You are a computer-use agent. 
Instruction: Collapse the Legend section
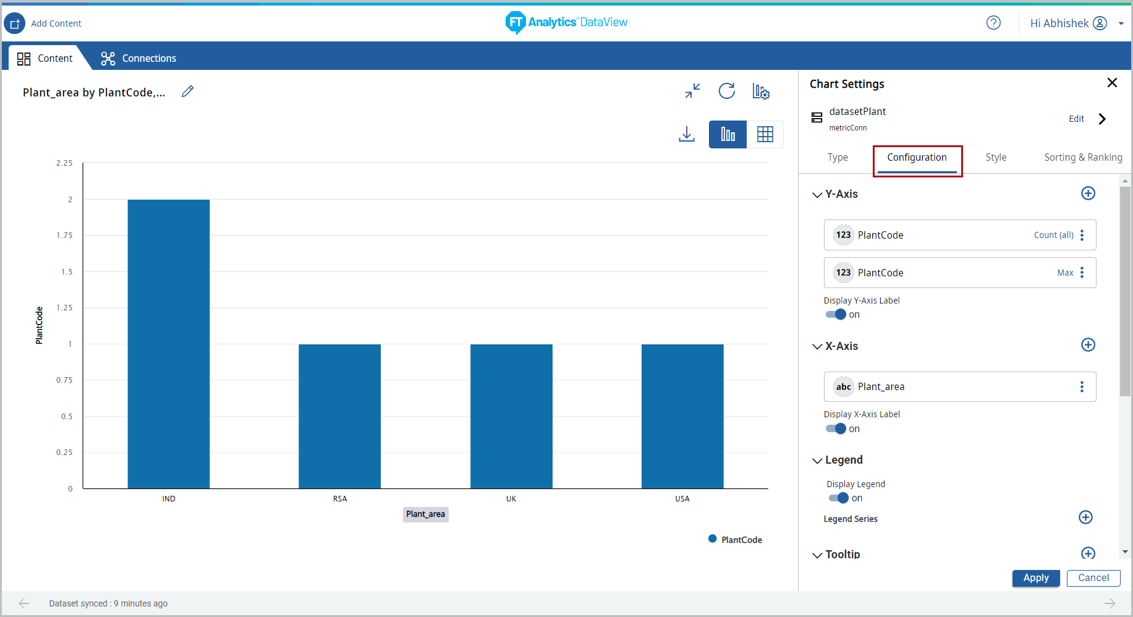[817, 461]
